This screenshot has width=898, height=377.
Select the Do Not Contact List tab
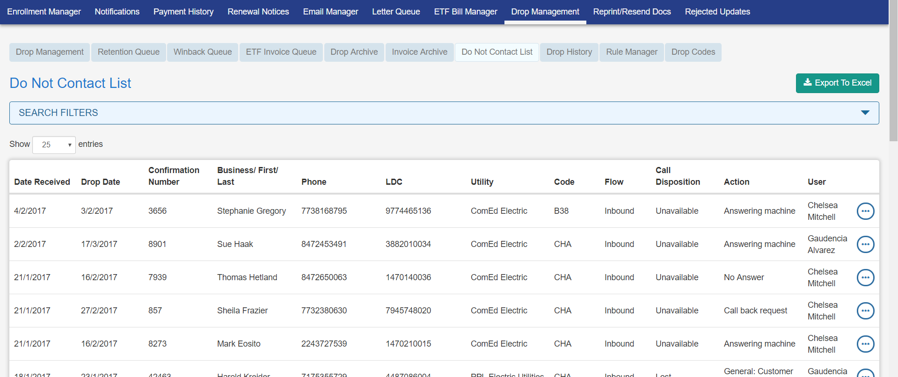pyautogui.click(x=497, y=52)
